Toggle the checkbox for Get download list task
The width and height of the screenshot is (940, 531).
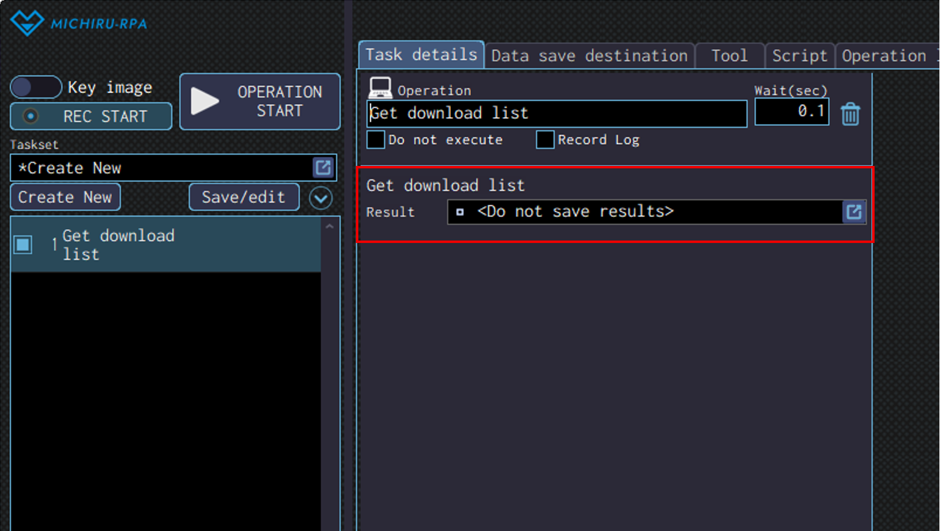[x=23, y=245]
